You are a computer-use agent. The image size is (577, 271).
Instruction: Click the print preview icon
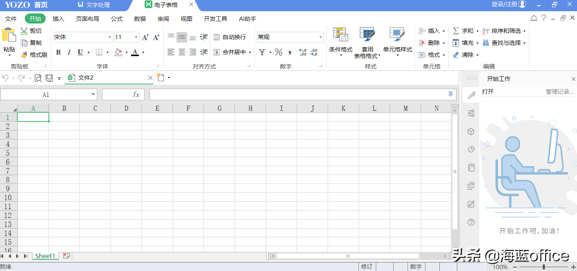pyautogui.click(x=38, y=78)
